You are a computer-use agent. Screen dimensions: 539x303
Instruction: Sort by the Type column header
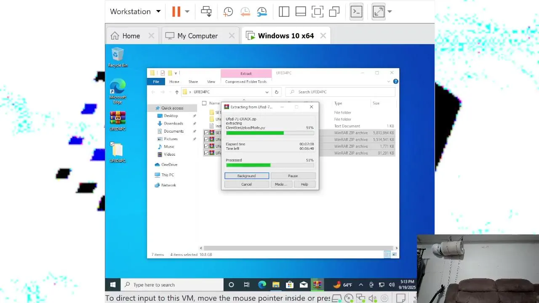coord(338,103)
